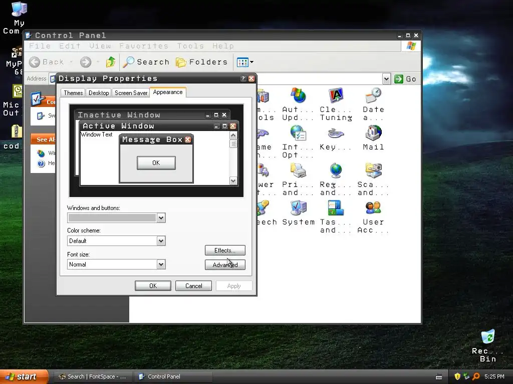Click the keyboard icon in the taskbar
Viewport: 513px width, 384px height.
point(439,377)
